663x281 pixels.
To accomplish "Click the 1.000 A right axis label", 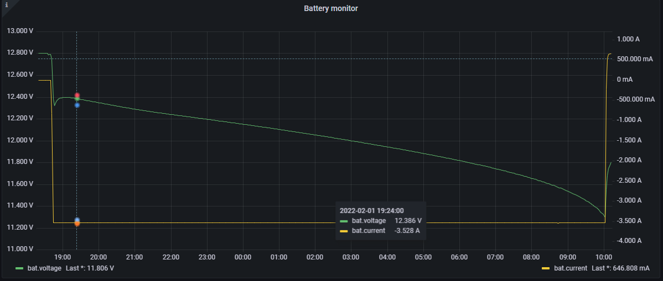I will point(628,39).
